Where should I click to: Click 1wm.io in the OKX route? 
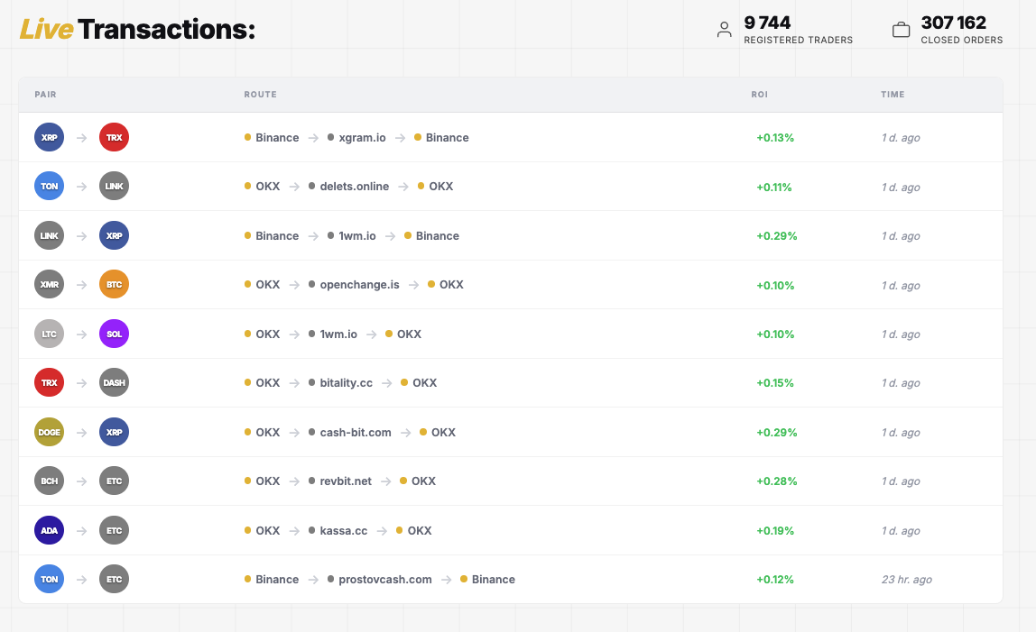[338, 334]
